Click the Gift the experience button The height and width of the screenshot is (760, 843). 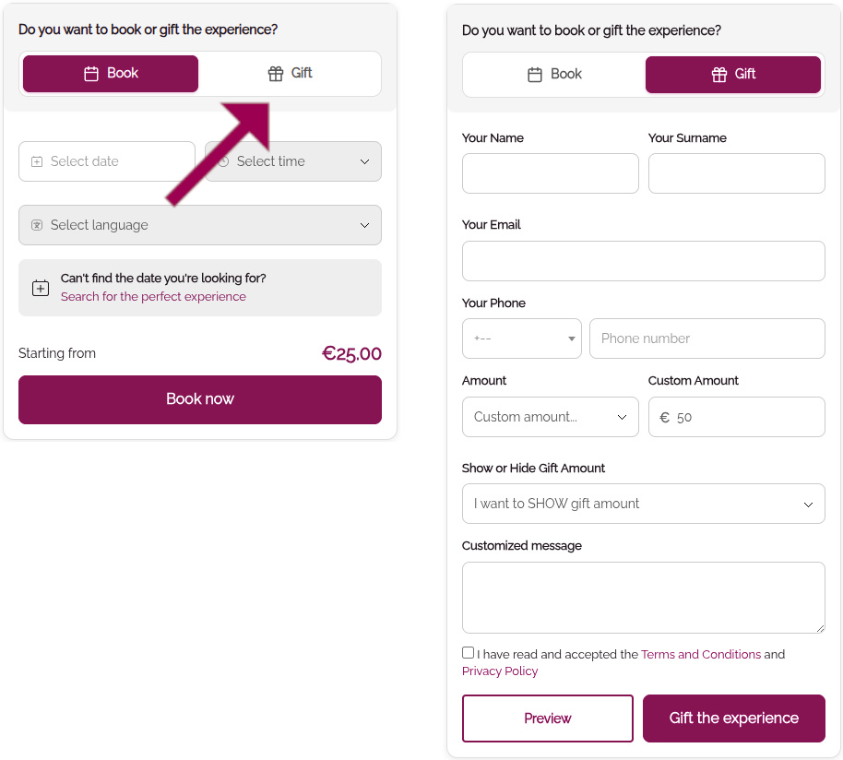pos(733,718)
